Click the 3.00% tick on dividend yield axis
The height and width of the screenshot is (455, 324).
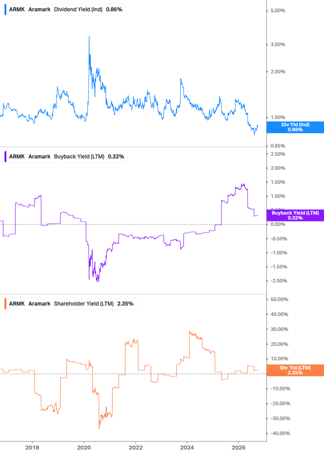coord(278,45)
